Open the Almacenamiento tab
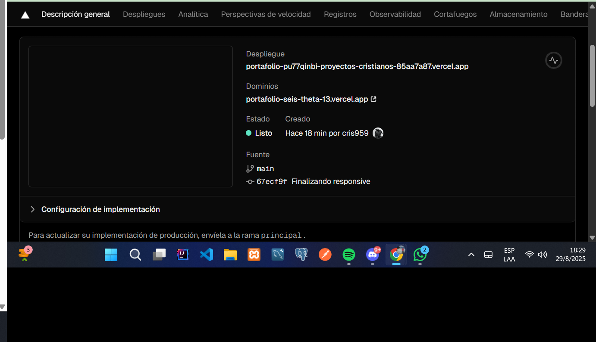 click(x=519, y=14)
